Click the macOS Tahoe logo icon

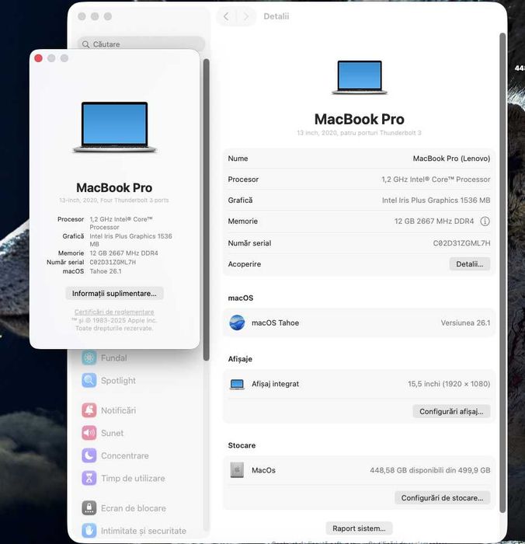coord(237,323)
